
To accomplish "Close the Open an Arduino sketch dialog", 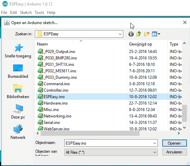I will pos(185,22).
